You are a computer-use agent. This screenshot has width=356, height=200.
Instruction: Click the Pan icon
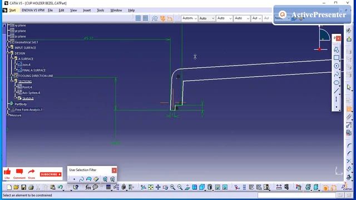pyautogui.click(x=158, y=187)
